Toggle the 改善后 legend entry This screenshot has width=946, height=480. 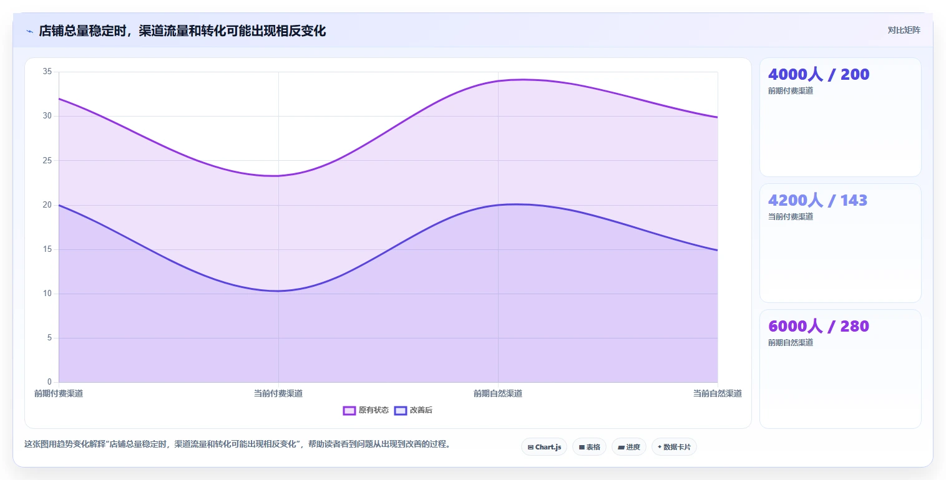click(413, 410)
